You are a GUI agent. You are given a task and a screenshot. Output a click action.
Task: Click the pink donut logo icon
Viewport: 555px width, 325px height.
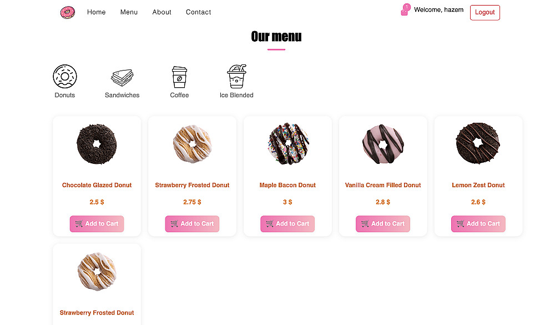[68, 12]
